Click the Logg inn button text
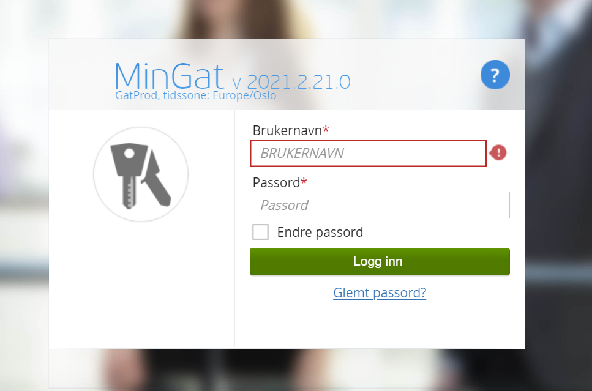592x391 pixels. (x=378, y=261)
